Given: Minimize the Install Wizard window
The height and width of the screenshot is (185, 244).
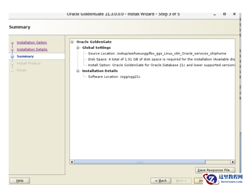Looking at the screenshot, I should click(x=215, y=14).
